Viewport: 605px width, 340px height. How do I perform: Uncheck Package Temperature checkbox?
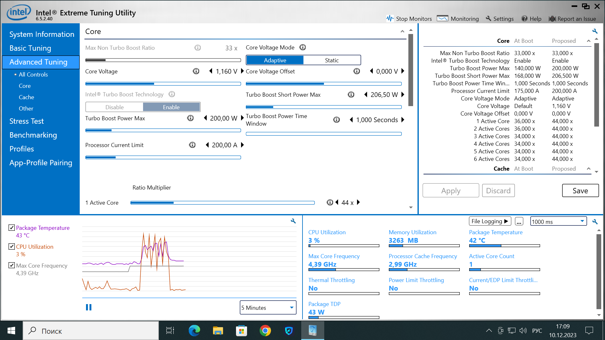[x=12, y=228]
